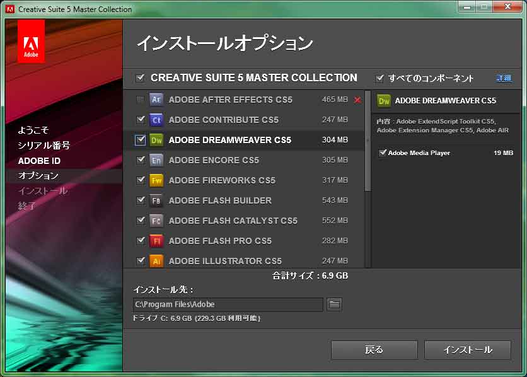Select the ADOBE ID step in the sidebar
The image size is (527, 377).
39,161
